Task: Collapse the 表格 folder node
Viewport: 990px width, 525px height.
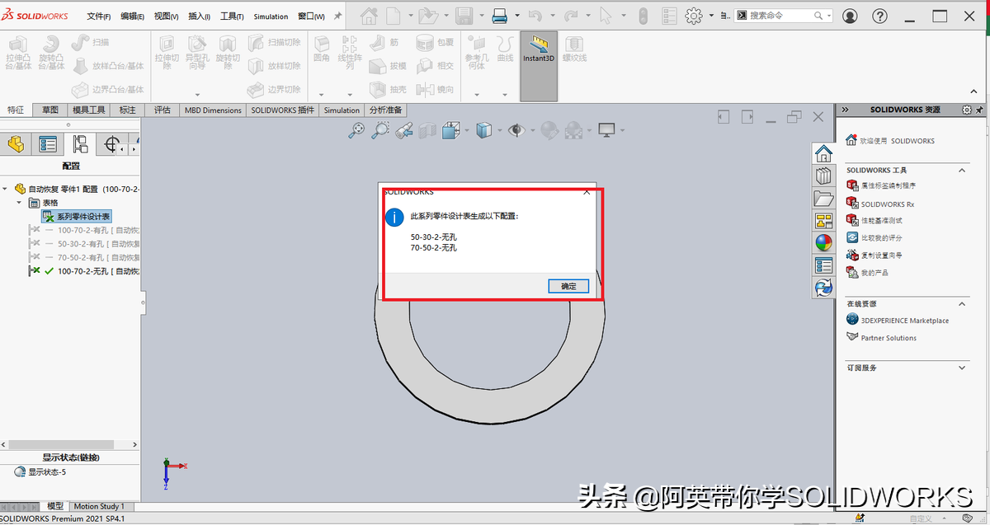Action: 19,202
